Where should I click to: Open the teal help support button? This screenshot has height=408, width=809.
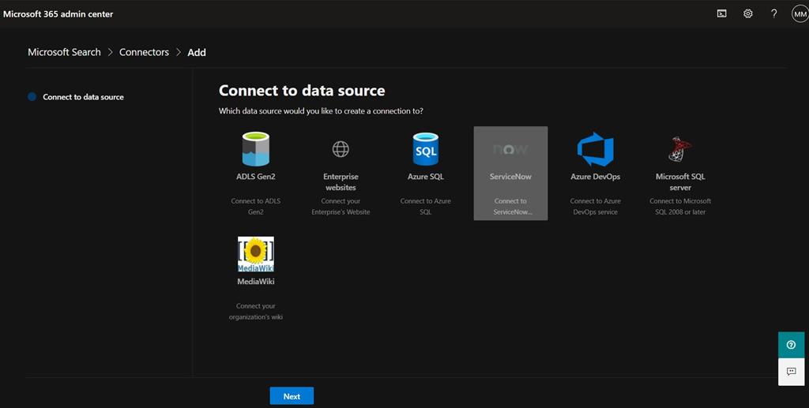pos(791,345)
